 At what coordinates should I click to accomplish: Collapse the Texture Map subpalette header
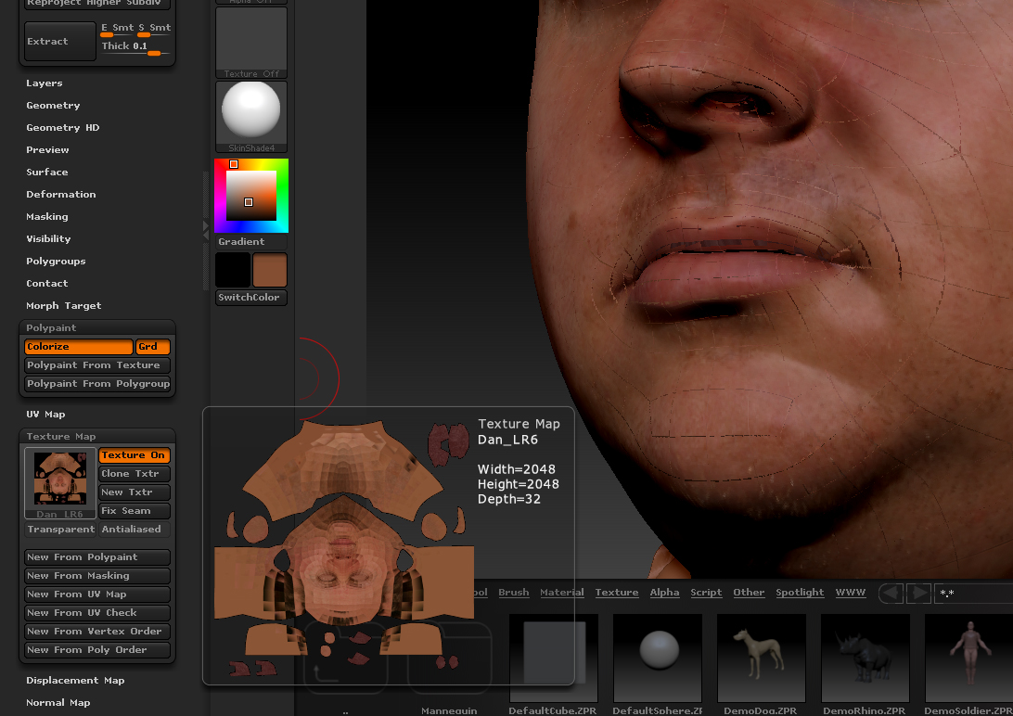[x=60, y=437]
